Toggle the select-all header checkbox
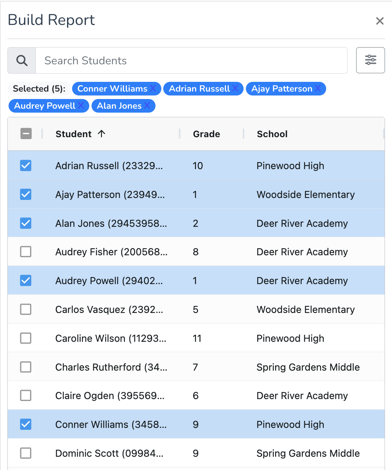Screen dimensions: 392x470 (x=26, y=134)
